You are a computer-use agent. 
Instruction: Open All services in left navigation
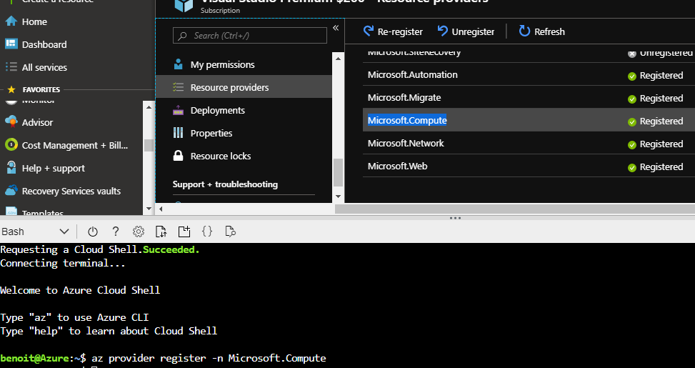point(44,67)
